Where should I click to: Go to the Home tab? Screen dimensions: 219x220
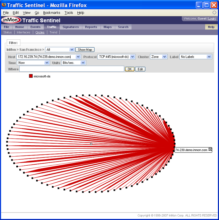pos(19,27)
